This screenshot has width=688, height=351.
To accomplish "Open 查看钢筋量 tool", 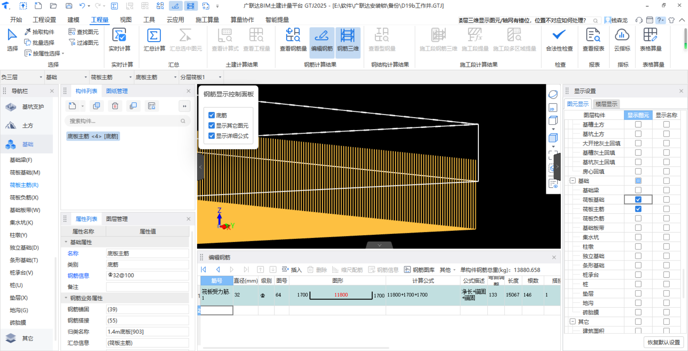I will click(293, 40).
